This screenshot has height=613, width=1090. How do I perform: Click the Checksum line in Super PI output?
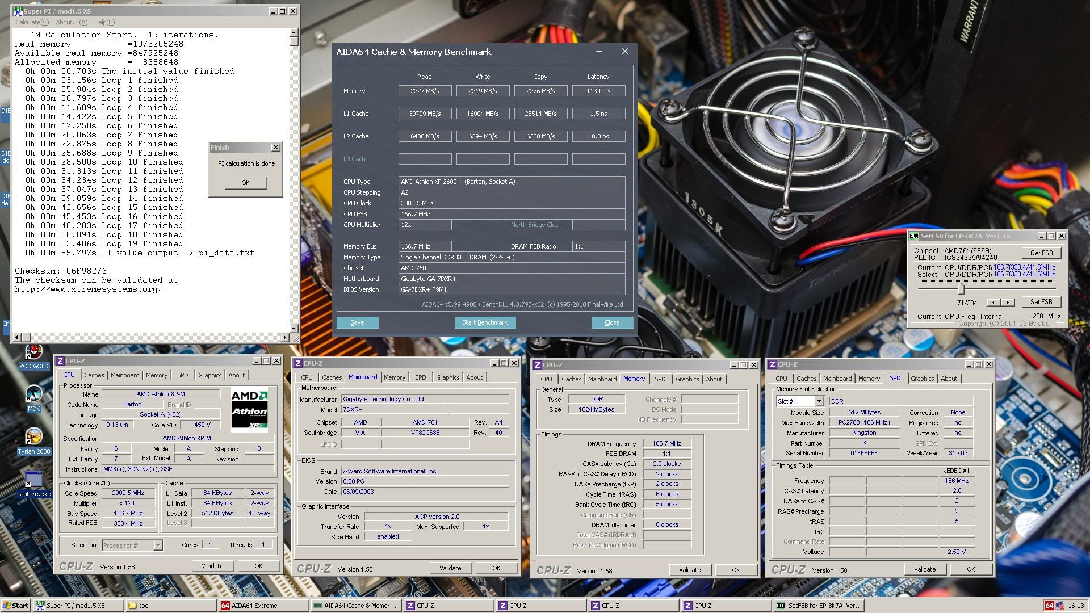tap(61, 271)
